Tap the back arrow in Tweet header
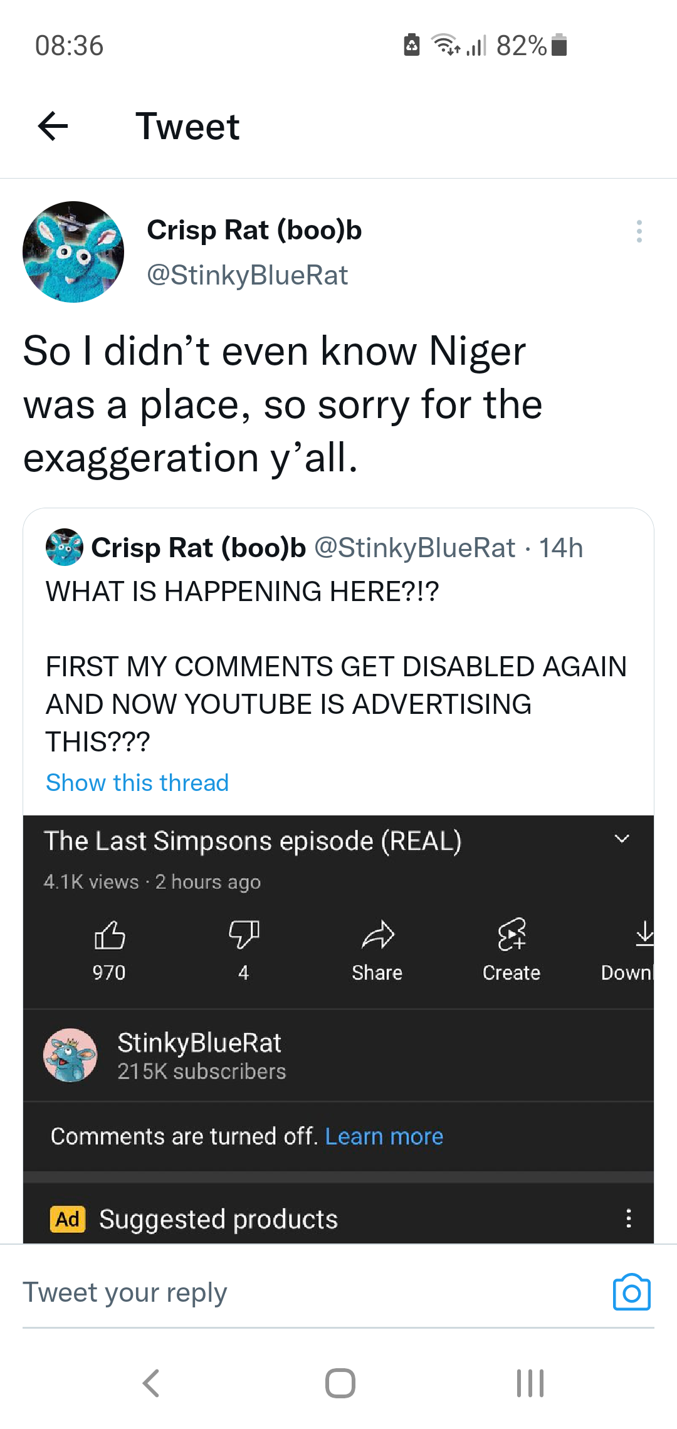 (x=53, y=127)
